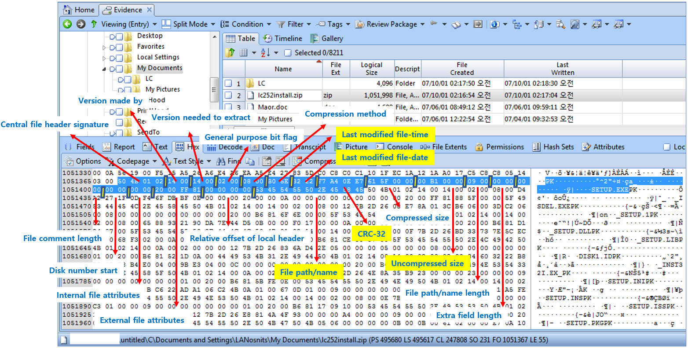Expand the Local Settings tree node
The image size is (688, 348).
(x=104, y=58)
